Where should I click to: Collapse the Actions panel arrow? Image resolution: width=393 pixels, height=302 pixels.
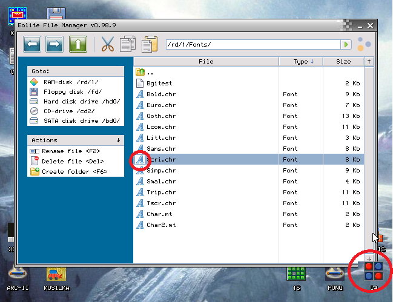[x=119, y=140]
